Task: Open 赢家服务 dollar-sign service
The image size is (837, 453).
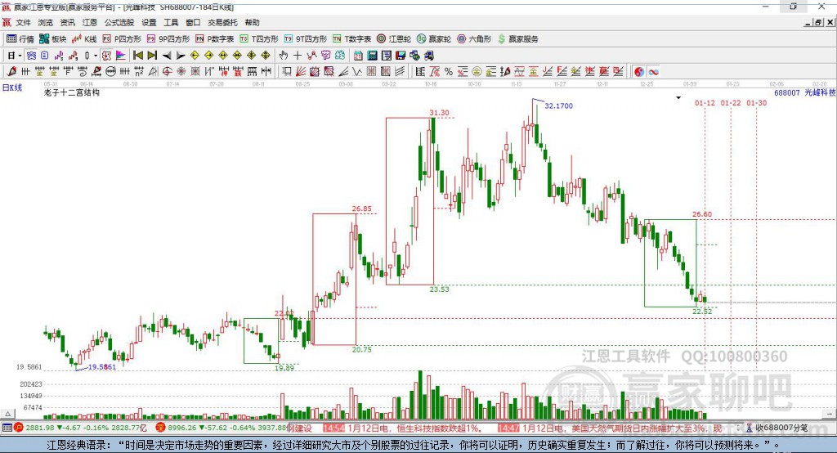Action: pyautogui.click(x=517, y=39)
